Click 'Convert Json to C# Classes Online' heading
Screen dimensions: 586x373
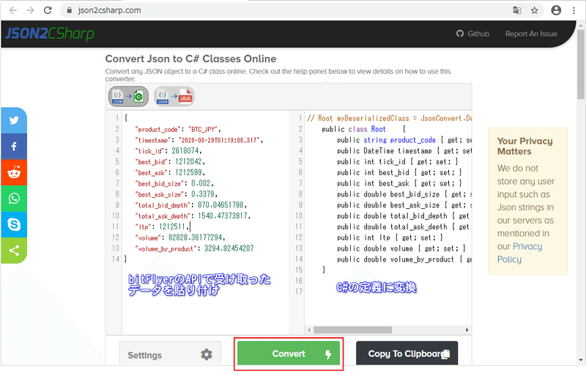pos(190,59)
